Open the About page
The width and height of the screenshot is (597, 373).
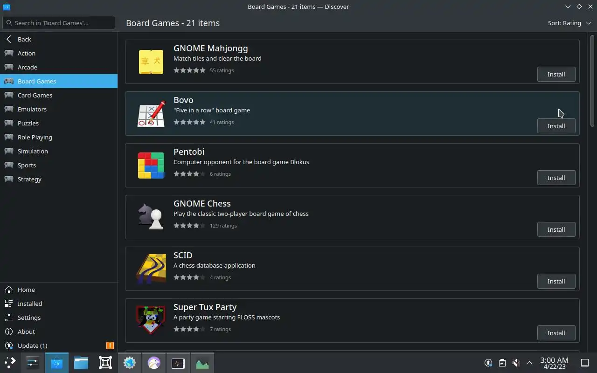click(59, 332)
